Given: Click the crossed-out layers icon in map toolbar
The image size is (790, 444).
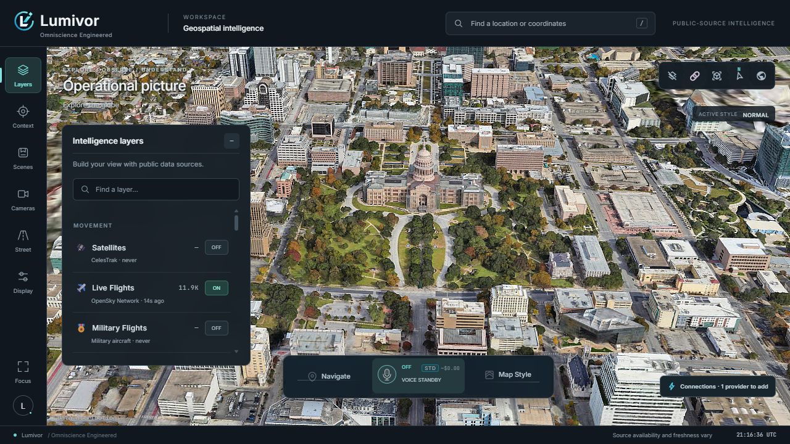Looking at the screenshot, I should [x=672, y=76].
